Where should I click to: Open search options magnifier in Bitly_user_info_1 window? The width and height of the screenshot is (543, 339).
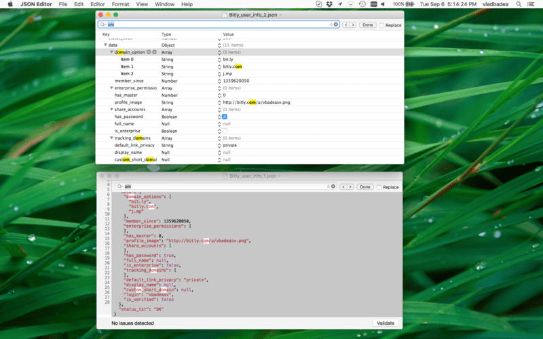[x=120, y=186]
